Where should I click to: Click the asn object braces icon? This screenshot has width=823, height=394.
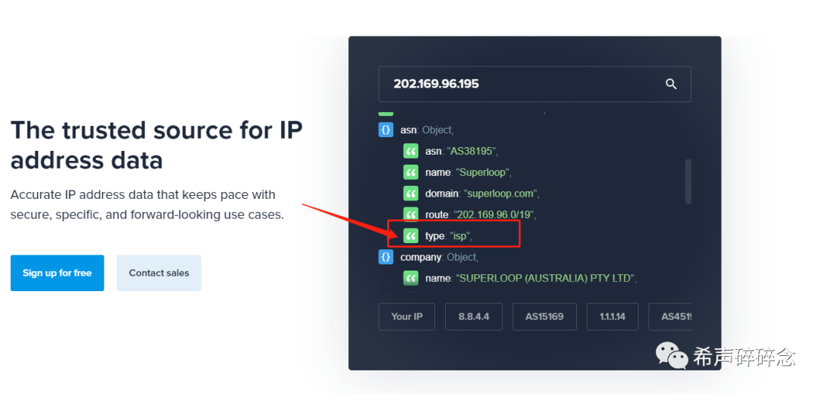point(386,130)
